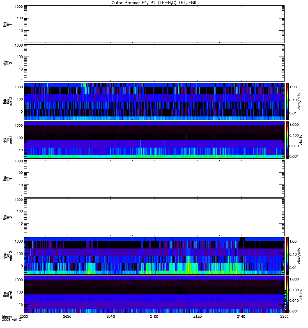
Task: Click the "thb fff 1" y-axis title
Action: [7, 24]
